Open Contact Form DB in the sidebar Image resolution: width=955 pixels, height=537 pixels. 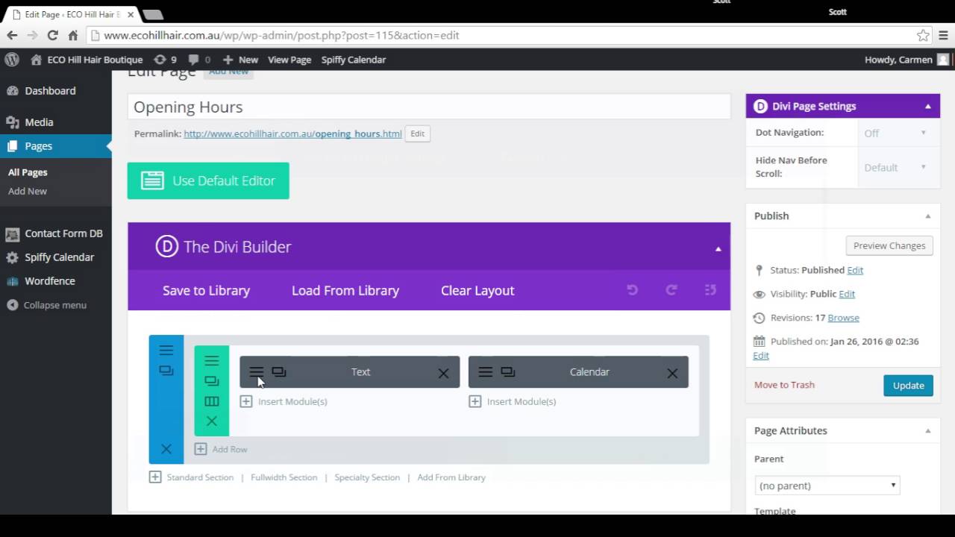(x=56, y=233)
